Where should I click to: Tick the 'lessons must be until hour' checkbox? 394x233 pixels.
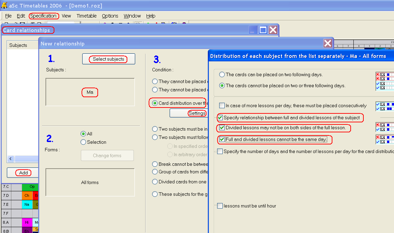click(x=220, y=206)
